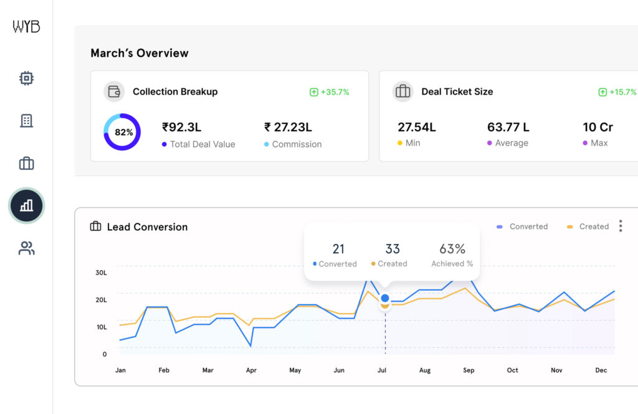Click the 63.77 L Average ticket value

pyautogui.click(x=508, y=127)
